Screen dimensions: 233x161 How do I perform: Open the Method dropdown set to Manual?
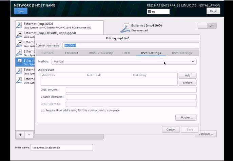(124, 61)
